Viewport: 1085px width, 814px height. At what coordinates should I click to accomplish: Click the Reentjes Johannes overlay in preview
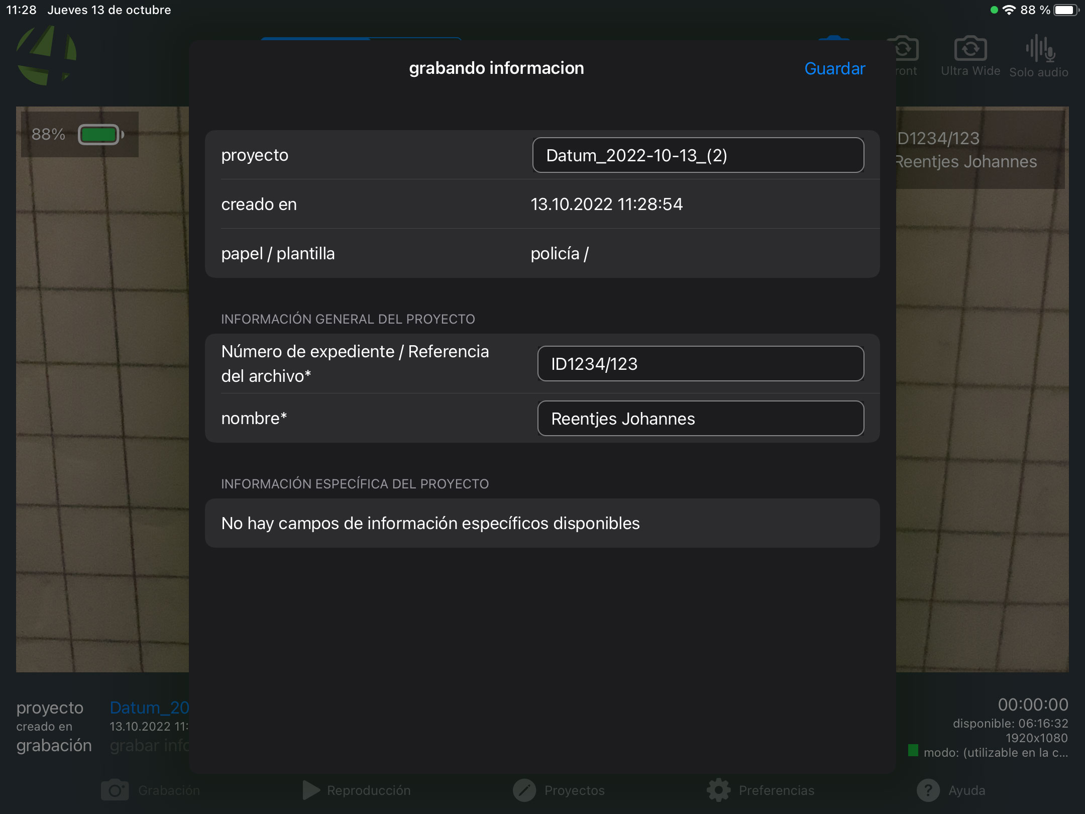point(966,162)
